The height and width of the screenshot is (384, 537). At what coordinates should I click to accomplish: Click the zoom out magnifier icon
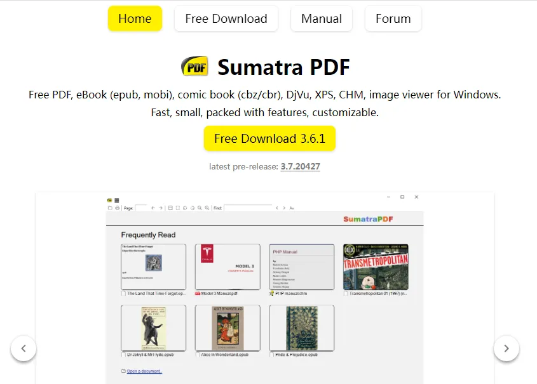click(200, 208)
